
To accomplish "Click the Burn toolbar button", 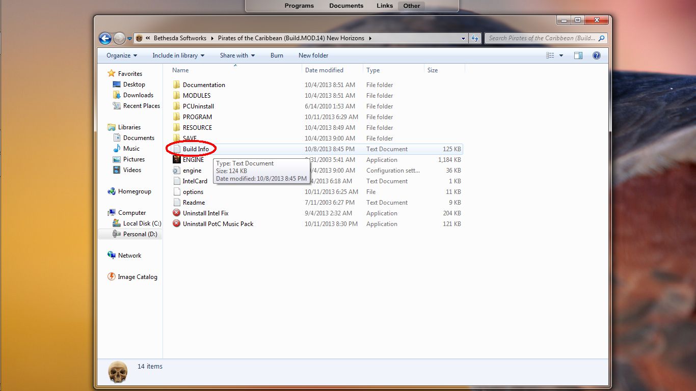I will (x=277, y=55).
